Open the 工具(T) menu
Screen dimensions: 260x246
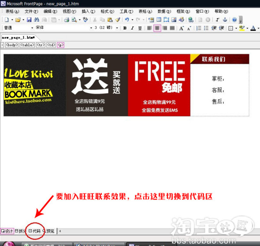(126, 11)
